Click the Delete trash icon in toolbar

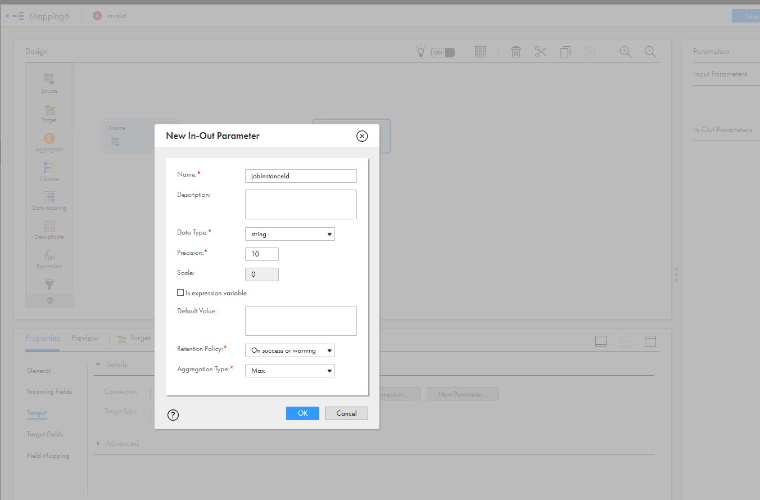516,52
